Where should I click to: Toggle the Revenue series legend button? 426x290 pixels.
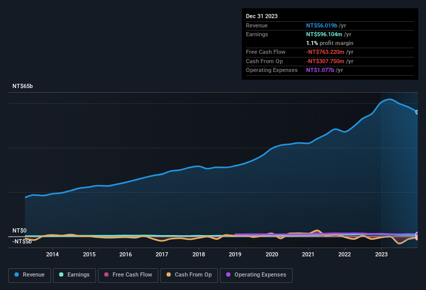click(30, 275)
